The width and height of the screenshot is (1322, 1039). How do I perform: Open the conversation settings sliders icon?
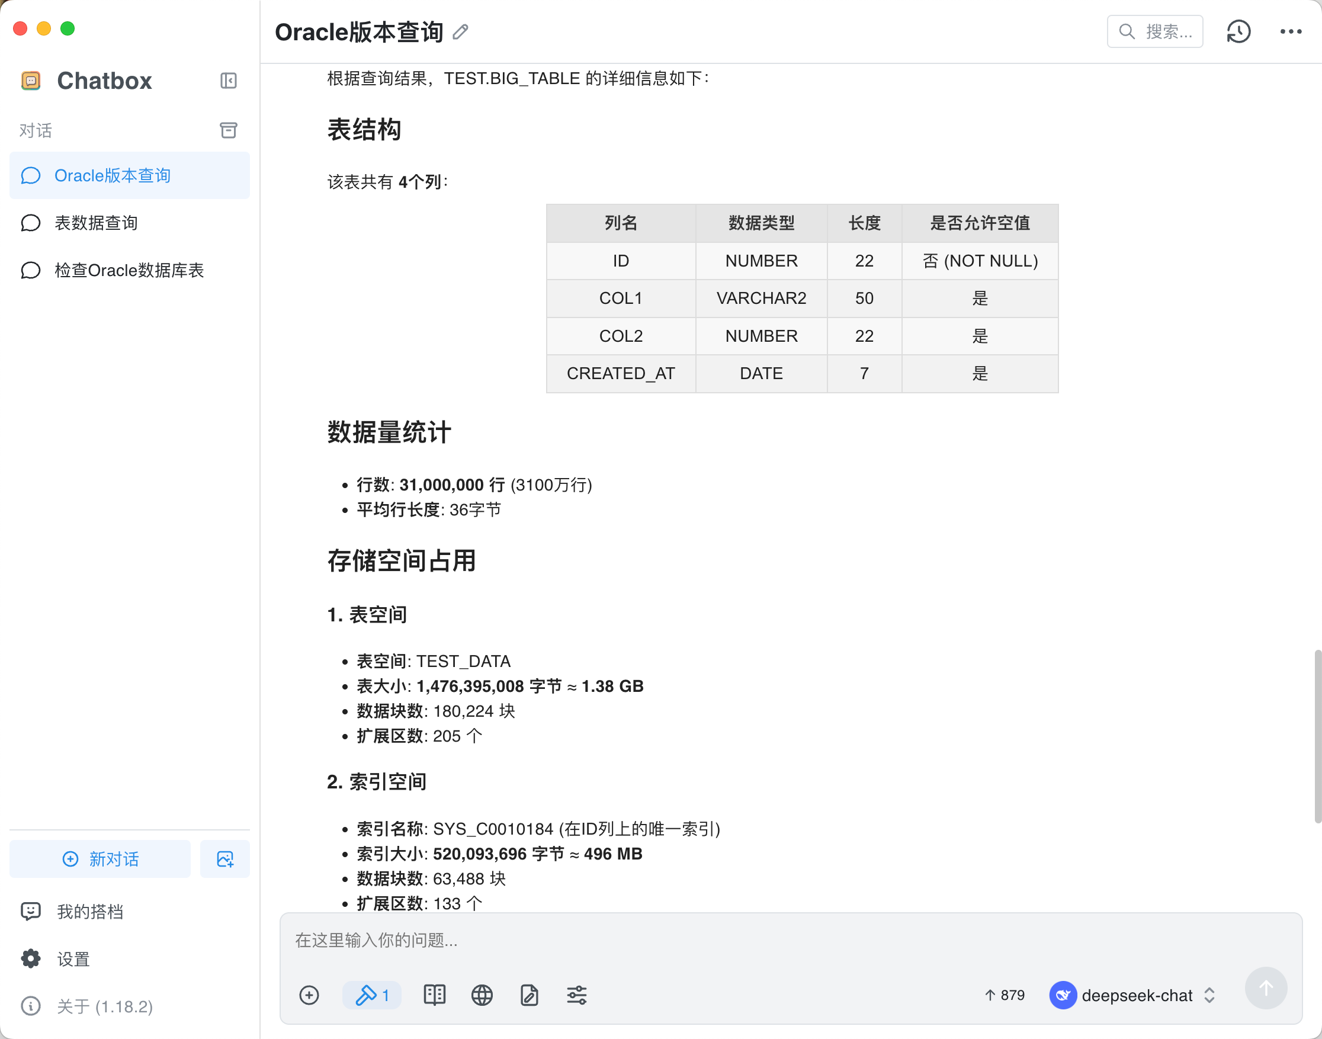[x=576, y=995]
